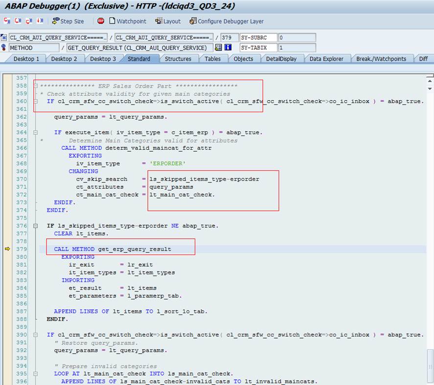
Task: Select the Data Explorer tab
Action: 326,59
